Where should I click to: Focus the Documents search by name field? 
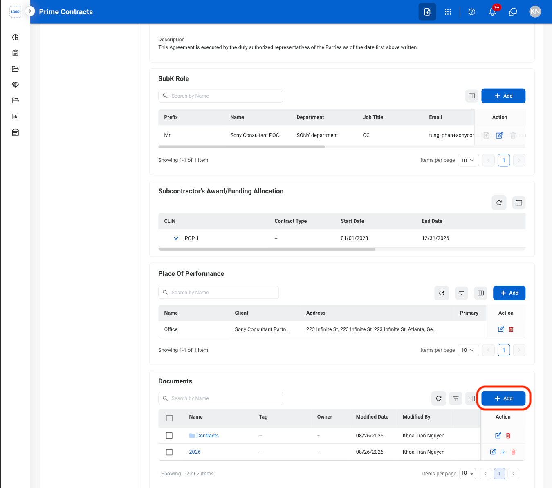pyautogui.click(x=221, y=398)
